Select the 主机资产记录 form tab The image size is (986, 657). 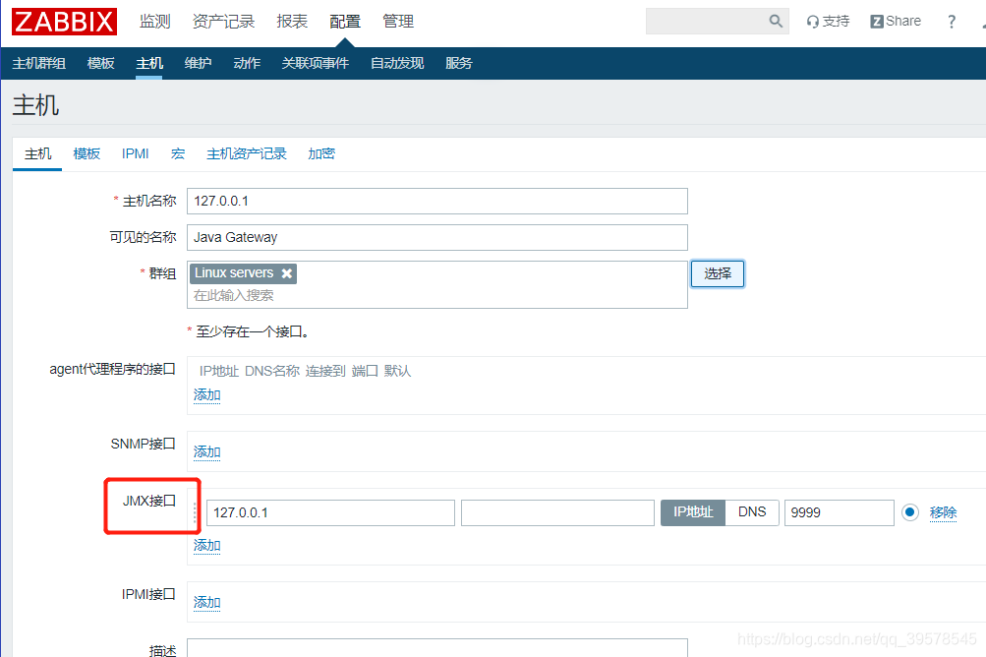point(247,153)
